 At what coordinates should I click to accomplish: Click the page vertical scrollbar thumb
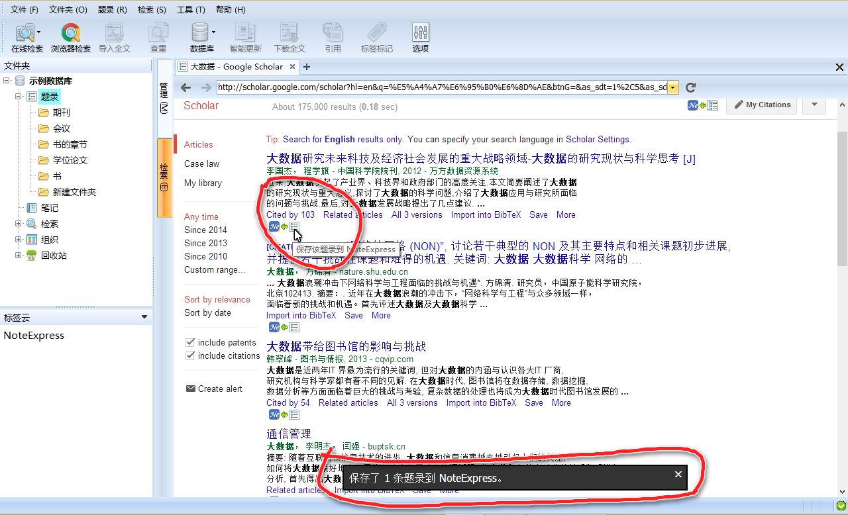842,197
